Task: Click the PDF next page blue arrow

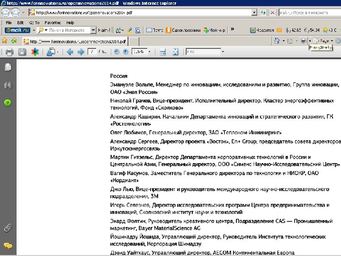Action: [81, 52]
